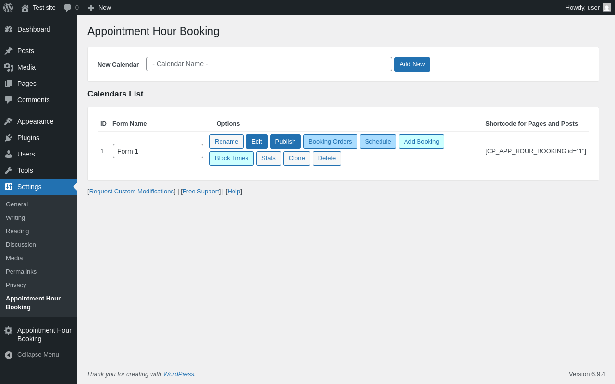The height and width of the screenshot is (384, 615).
Task: Click the Posts pushpin icon
Action: coord(9,51)
